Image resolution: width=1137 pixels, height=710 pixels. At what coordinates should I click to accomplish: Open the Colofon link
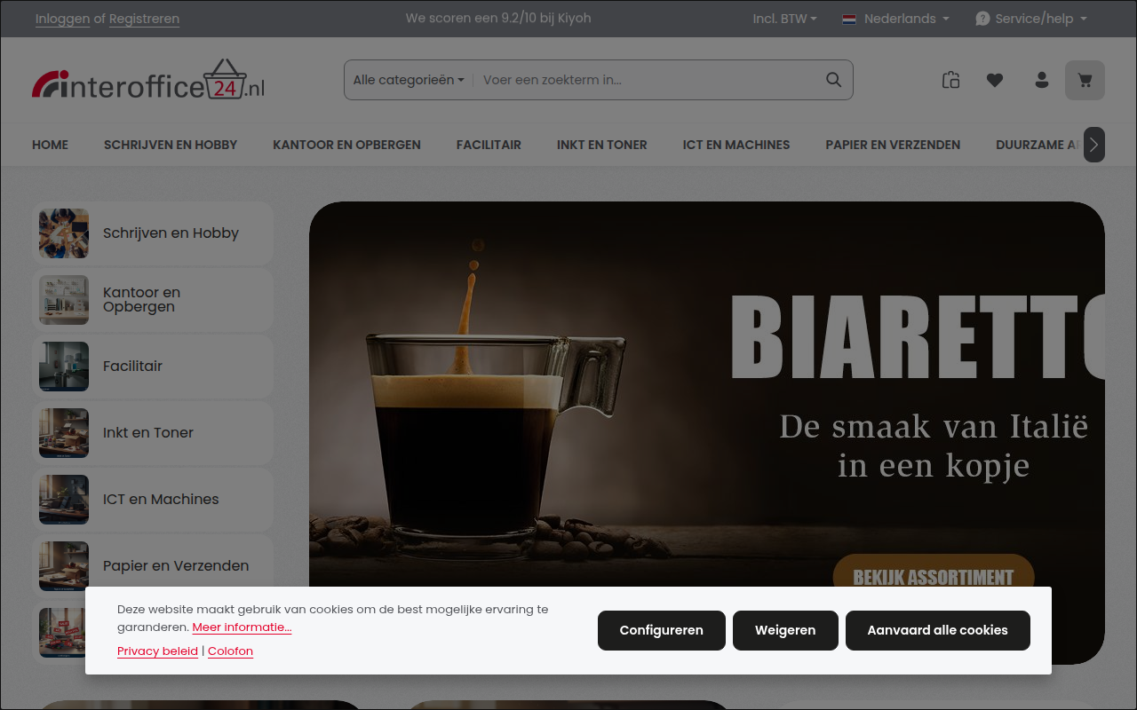(x=230, y=651)
